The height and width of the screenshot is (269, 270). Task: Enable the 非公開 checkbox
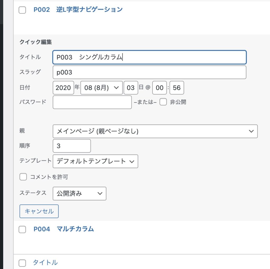coord(163,102)
